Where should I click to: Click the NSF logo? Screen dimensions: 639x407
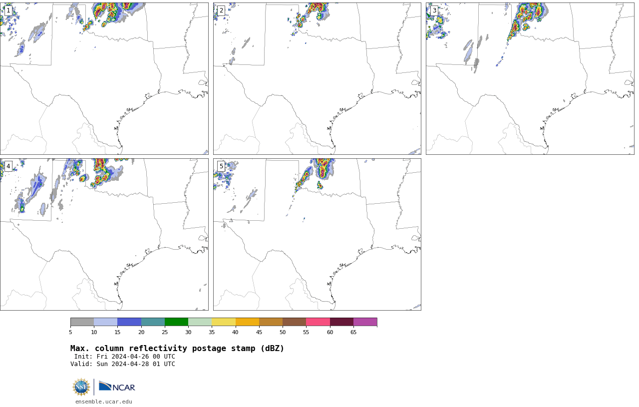[81, 387]
